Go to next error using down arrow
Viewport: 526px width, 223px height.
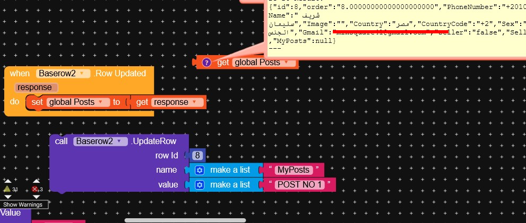(36, 197)
